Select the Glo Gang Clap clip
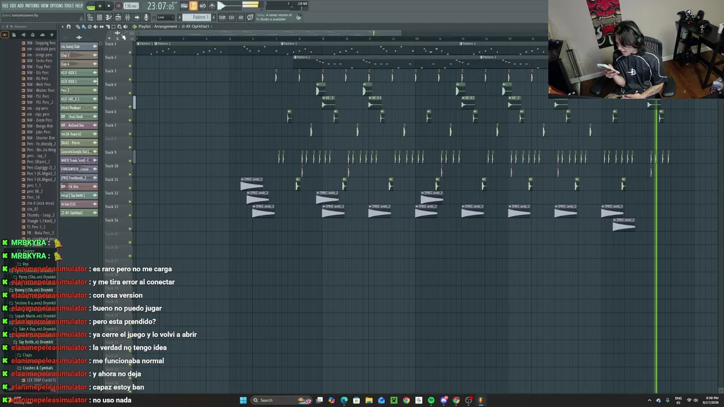The width and height of the screenshot is (724, 407). 79,46
